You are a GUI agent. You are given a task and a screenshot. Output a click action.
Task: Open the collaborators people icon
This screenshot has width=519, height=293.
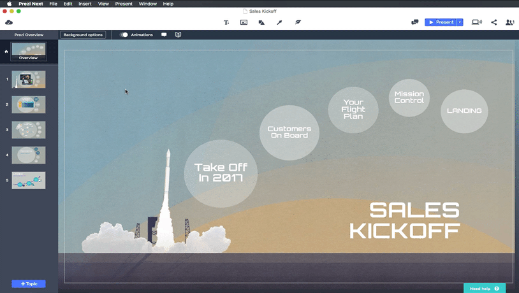tap(509, 22)
